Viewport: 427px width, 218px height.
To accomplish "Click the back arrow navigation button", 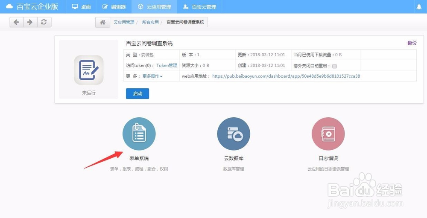I will (x=17, y=22).
